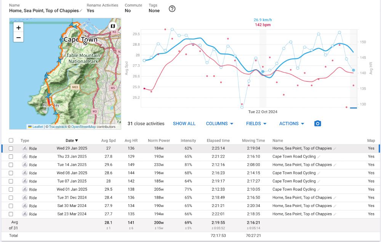Check the Wed 08 Jan 2025 ride checkbox
The height and width of the screenshot is (242, 381).
(11, 173)
